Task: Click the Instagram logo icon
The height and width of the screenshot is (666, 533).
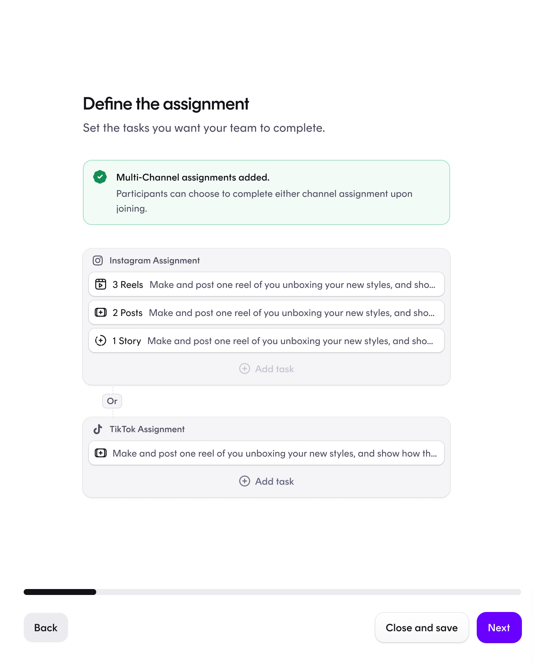Action: coord(98,260)
